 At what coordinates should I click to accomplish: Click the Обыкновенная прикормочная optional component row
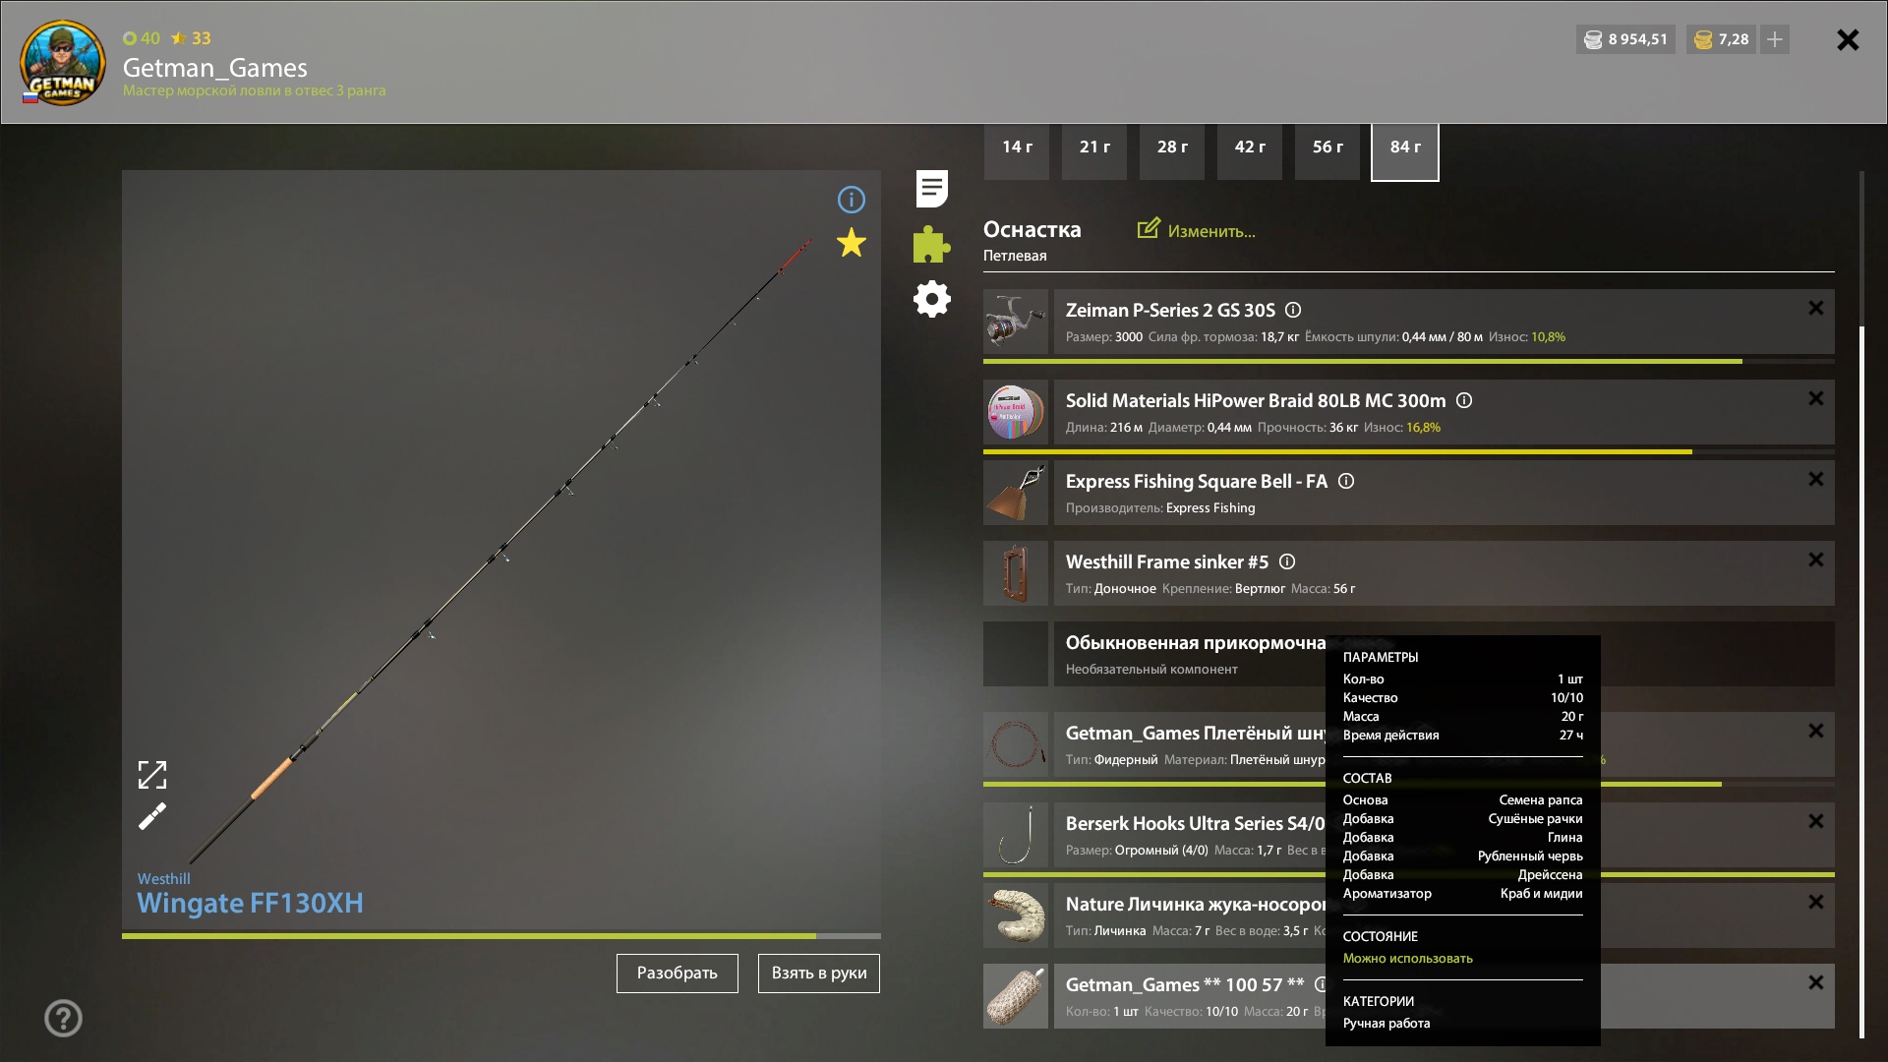pos(1444,654)
